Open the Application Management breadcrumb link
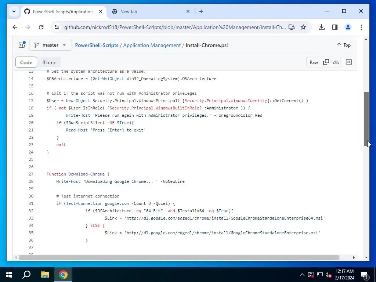 (152, 45)
